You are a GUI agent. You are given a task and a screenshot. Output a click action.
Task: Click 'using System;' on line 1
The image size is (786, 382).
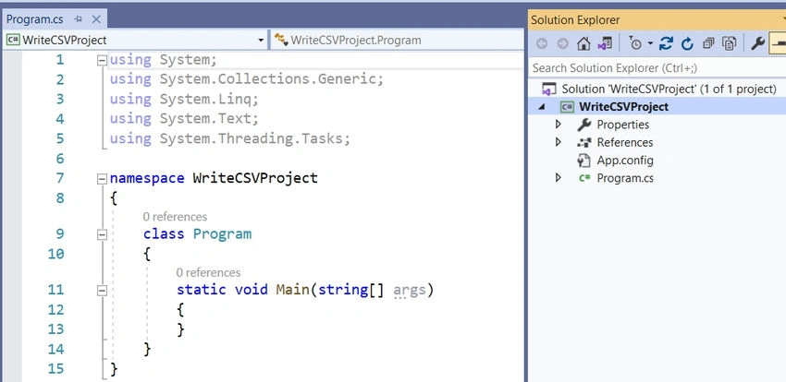(x=163, y=60)
